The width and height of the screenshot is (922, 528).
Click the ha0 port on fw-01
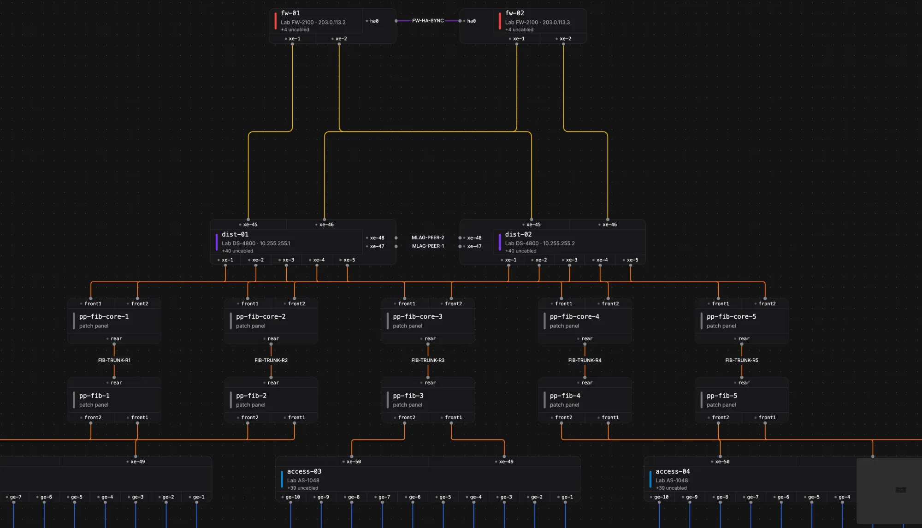[x=372, y=21]
